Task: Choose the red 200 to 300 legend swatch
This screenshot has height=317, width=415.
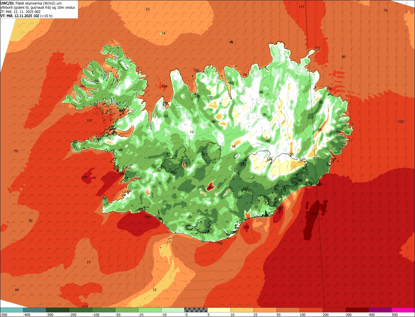Action: 334,310
